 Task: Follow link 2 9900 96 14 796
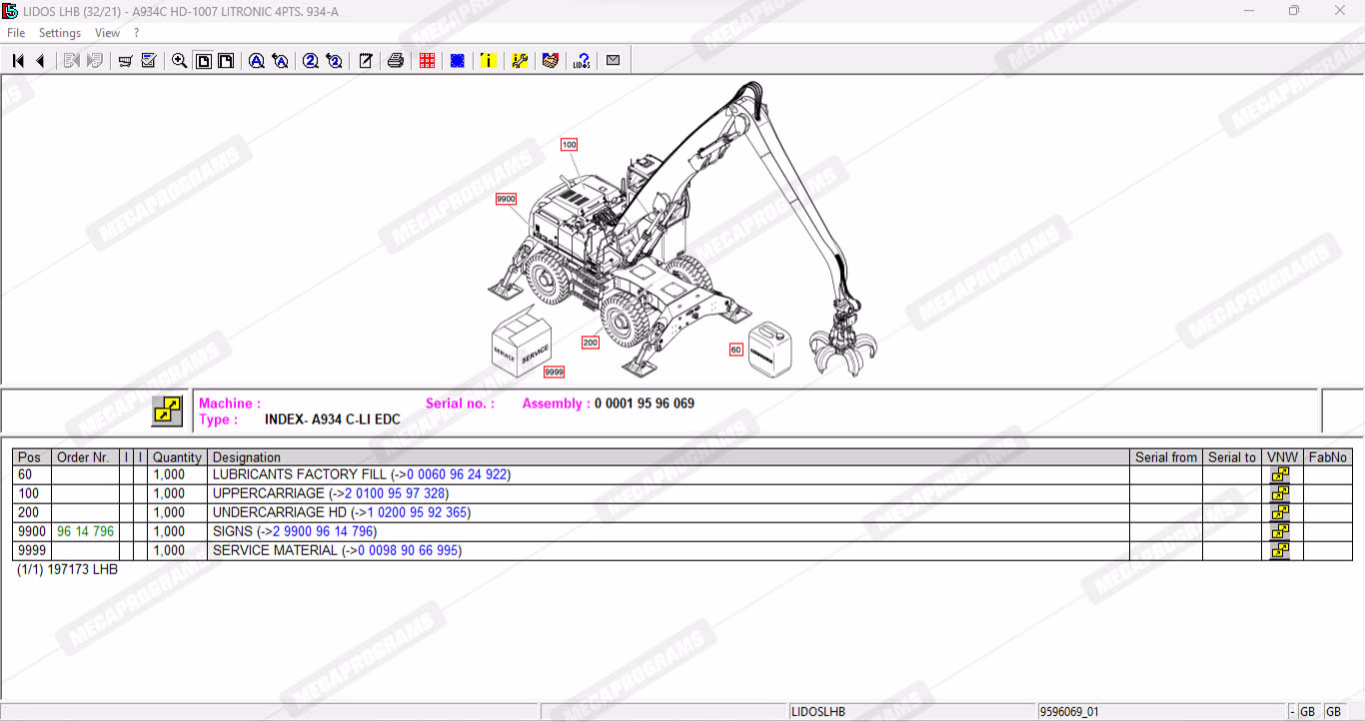coord(323,531)
